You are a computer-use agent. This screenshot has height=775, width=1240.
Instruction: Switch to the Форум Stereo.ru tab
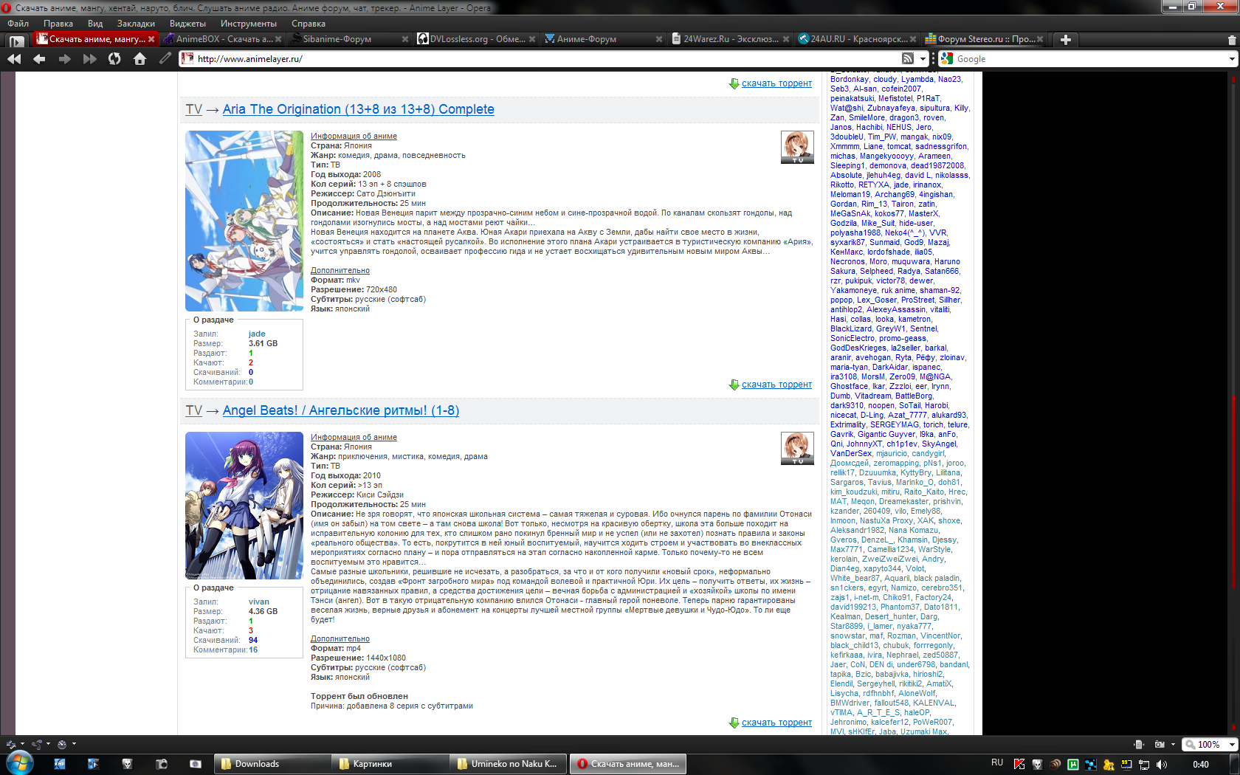(x=983, y=39)
